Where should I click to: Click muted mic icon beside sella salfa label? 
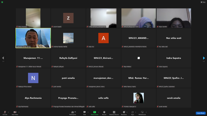[87, 107]
